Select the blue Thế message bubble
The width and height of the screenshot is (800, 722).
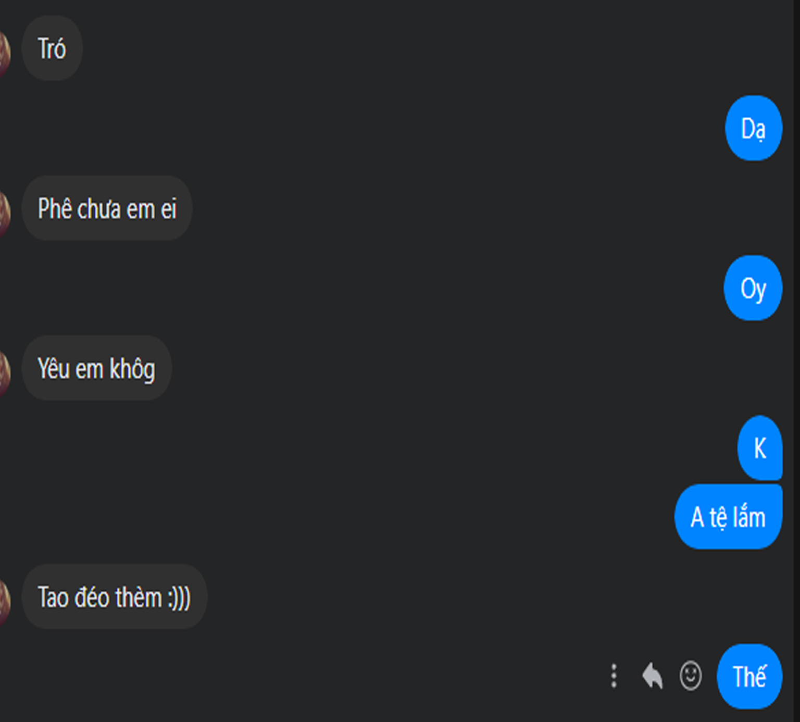pyautogui.click(x=749, y=676)
